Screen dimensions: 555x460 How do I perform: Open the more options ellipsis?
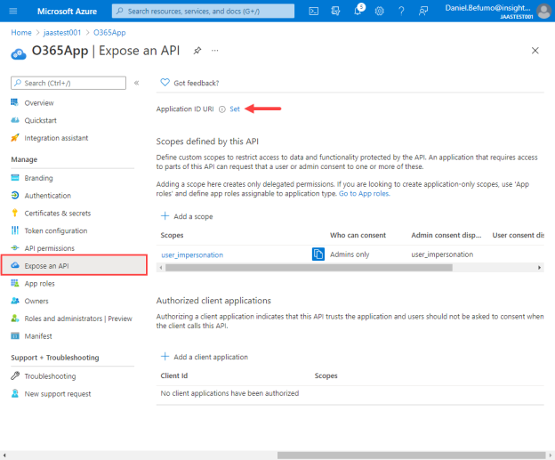[215, 51]
